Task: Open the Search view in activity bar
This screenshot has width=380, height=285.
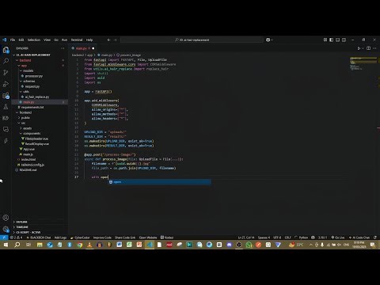Action: coord(6,61)
